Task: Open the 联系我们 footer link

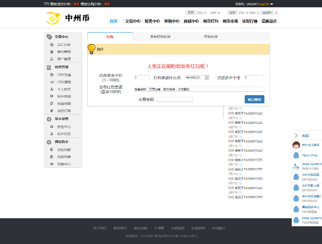Action: click(120, 228)
